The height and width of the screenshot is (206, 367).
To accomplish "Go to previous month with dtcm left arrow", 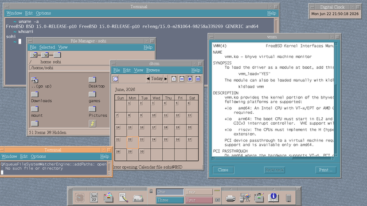I will (x=148, y=79).
